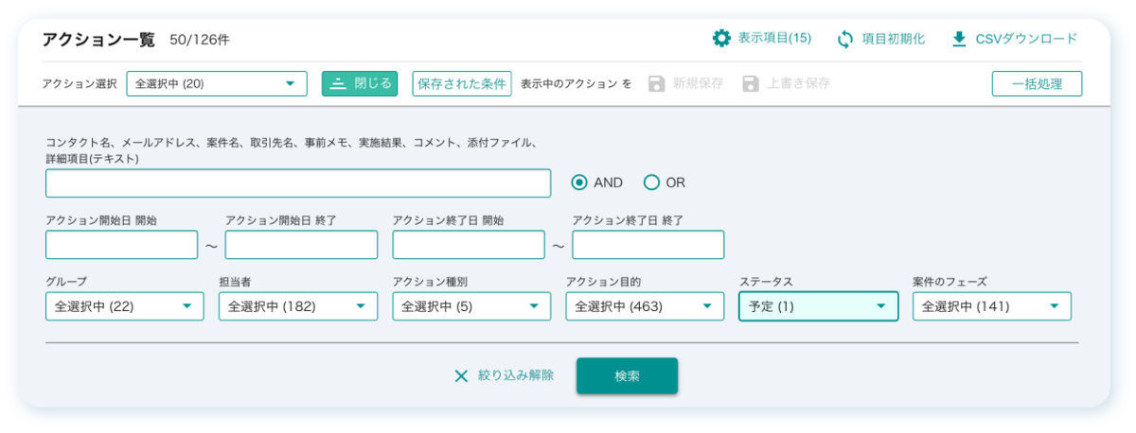The width and height of the screenshot is (1136, 433).
Task: Click the gear icon for 表示項目
Action: (721, 39)
